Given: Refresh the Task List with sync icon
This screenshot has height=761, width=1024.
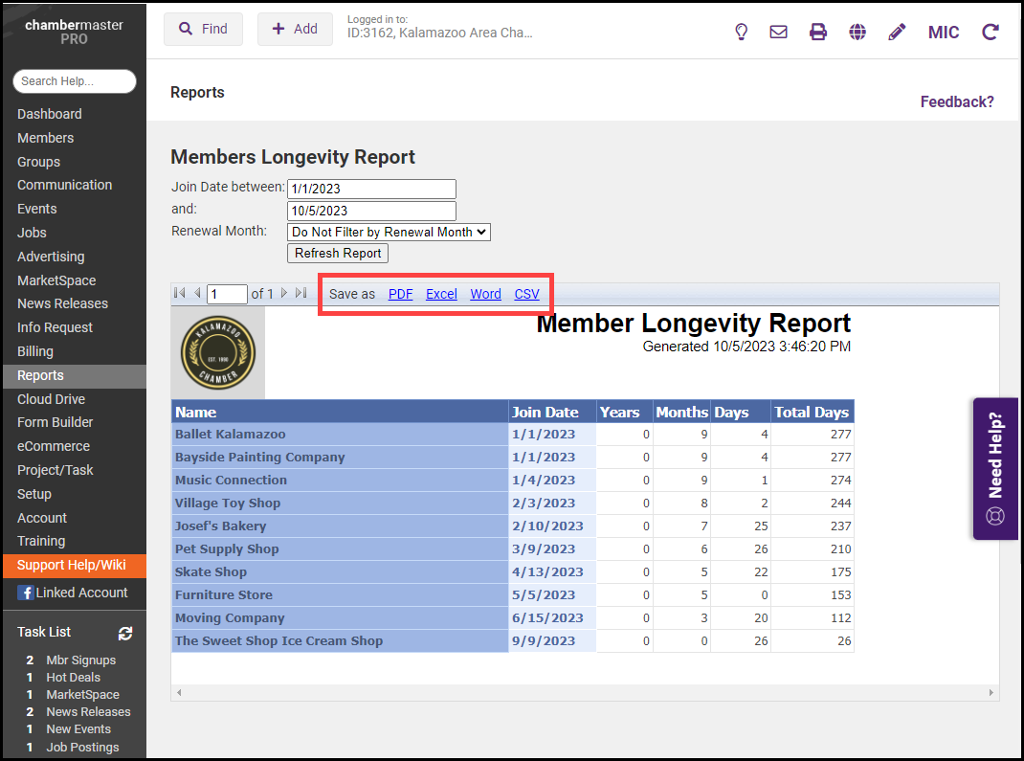Looking at the screenshot, I should point(125,633).
